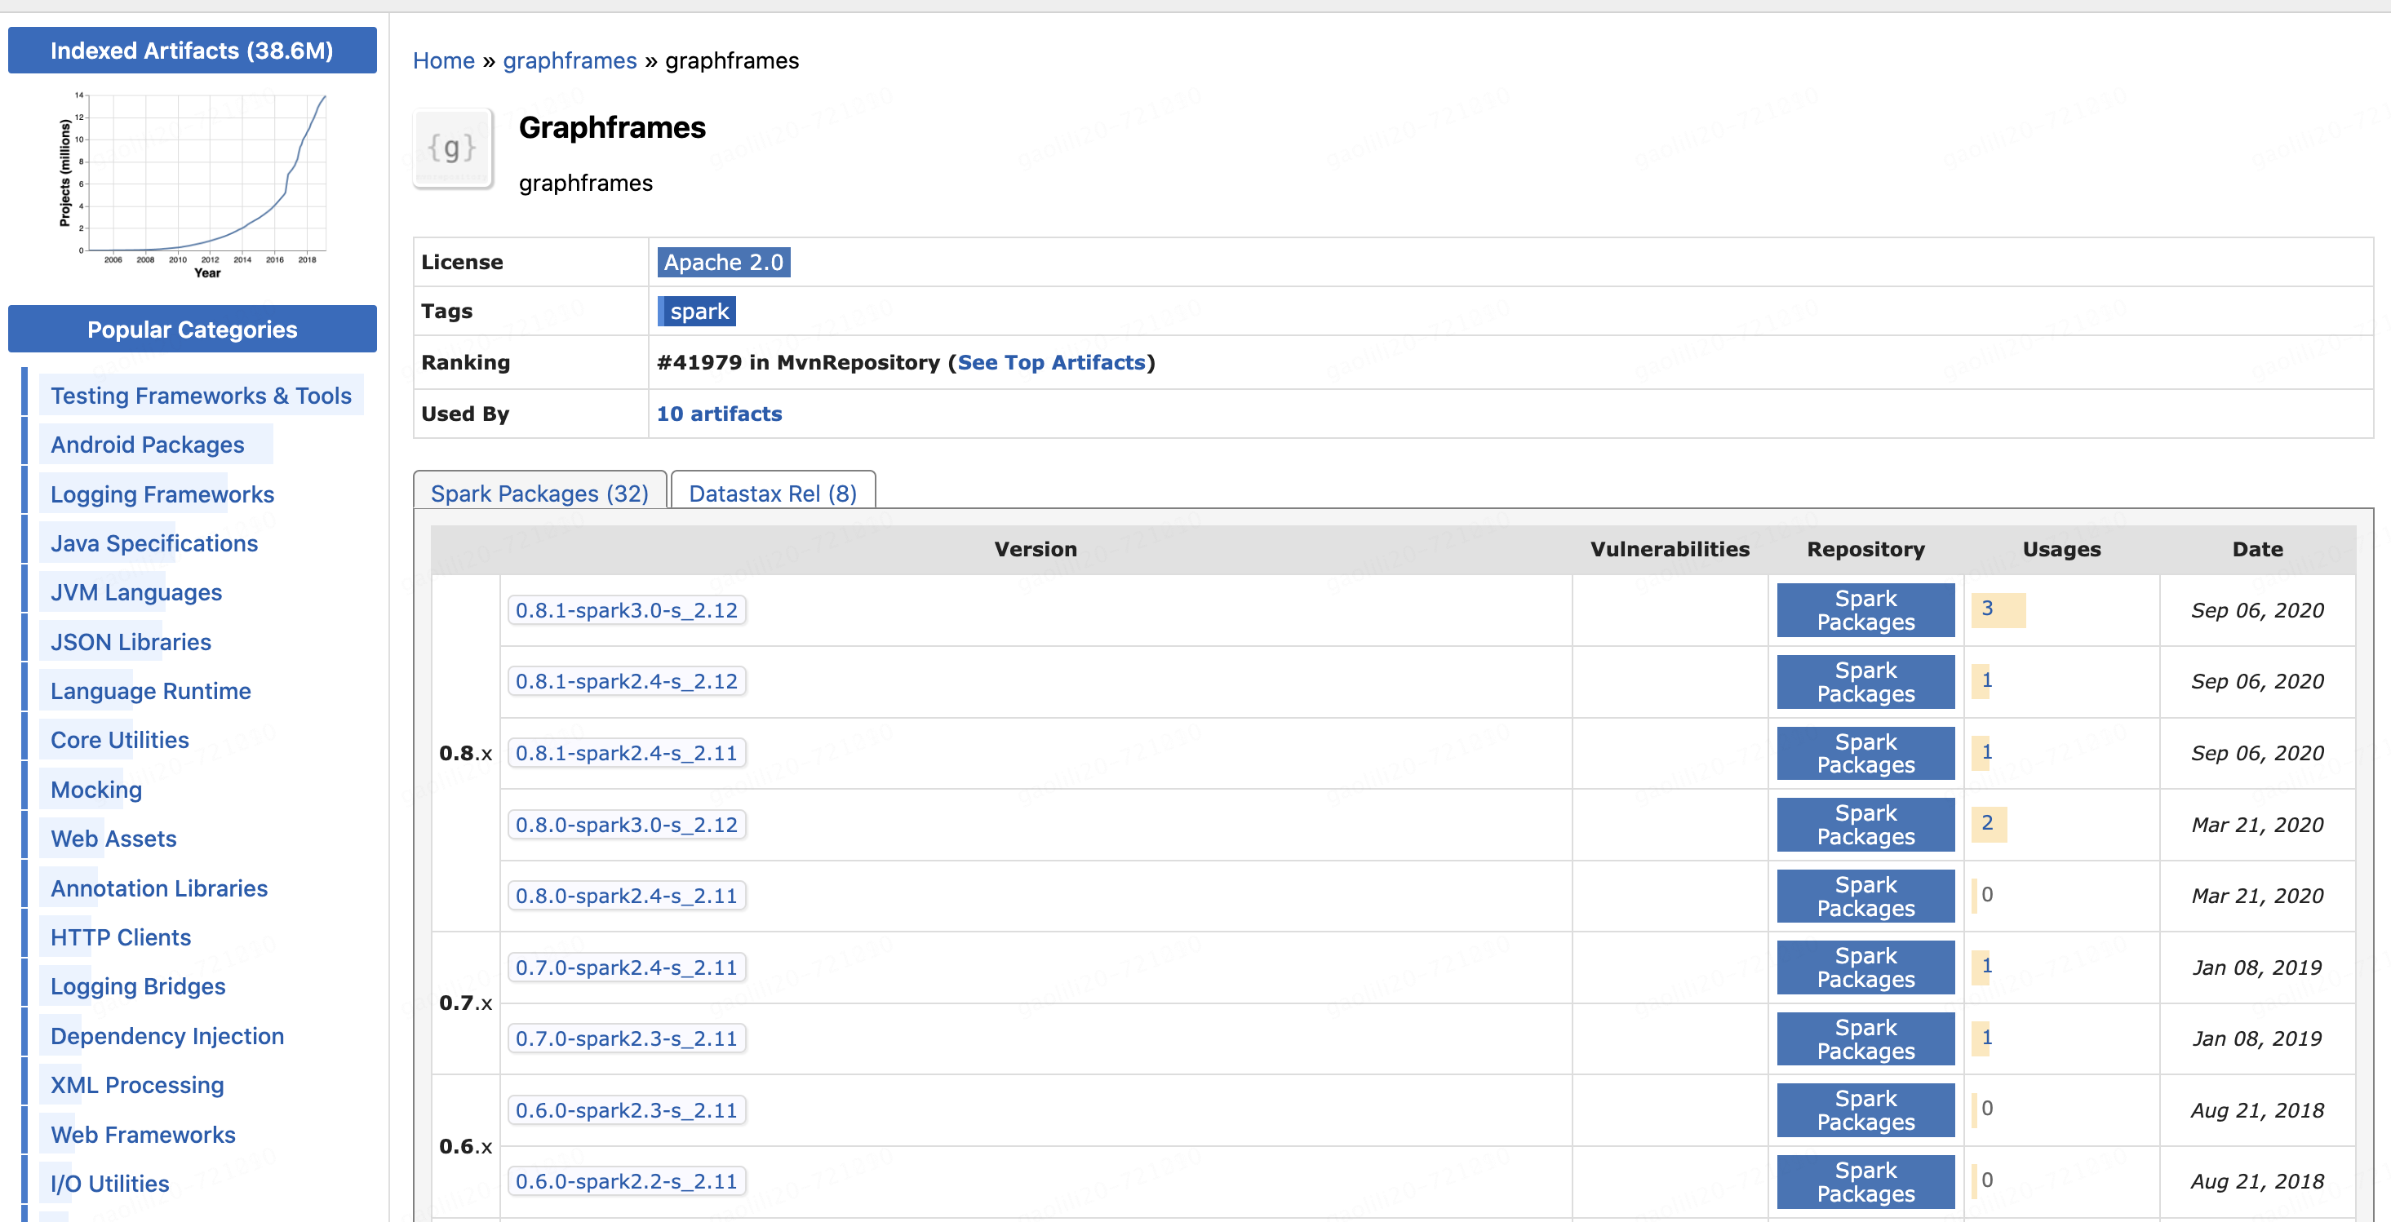
Task: Open version 0.7.0-spark2.3-s_2.11
Action: (x=627, y=1039)
